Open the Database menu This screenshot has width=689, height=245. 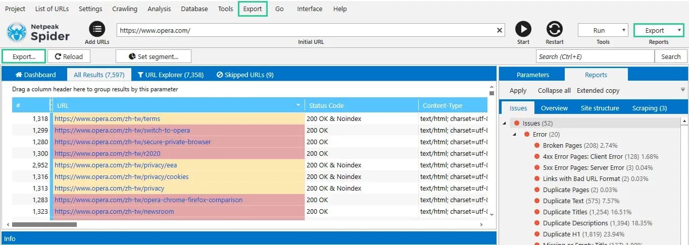coord(194,9)
